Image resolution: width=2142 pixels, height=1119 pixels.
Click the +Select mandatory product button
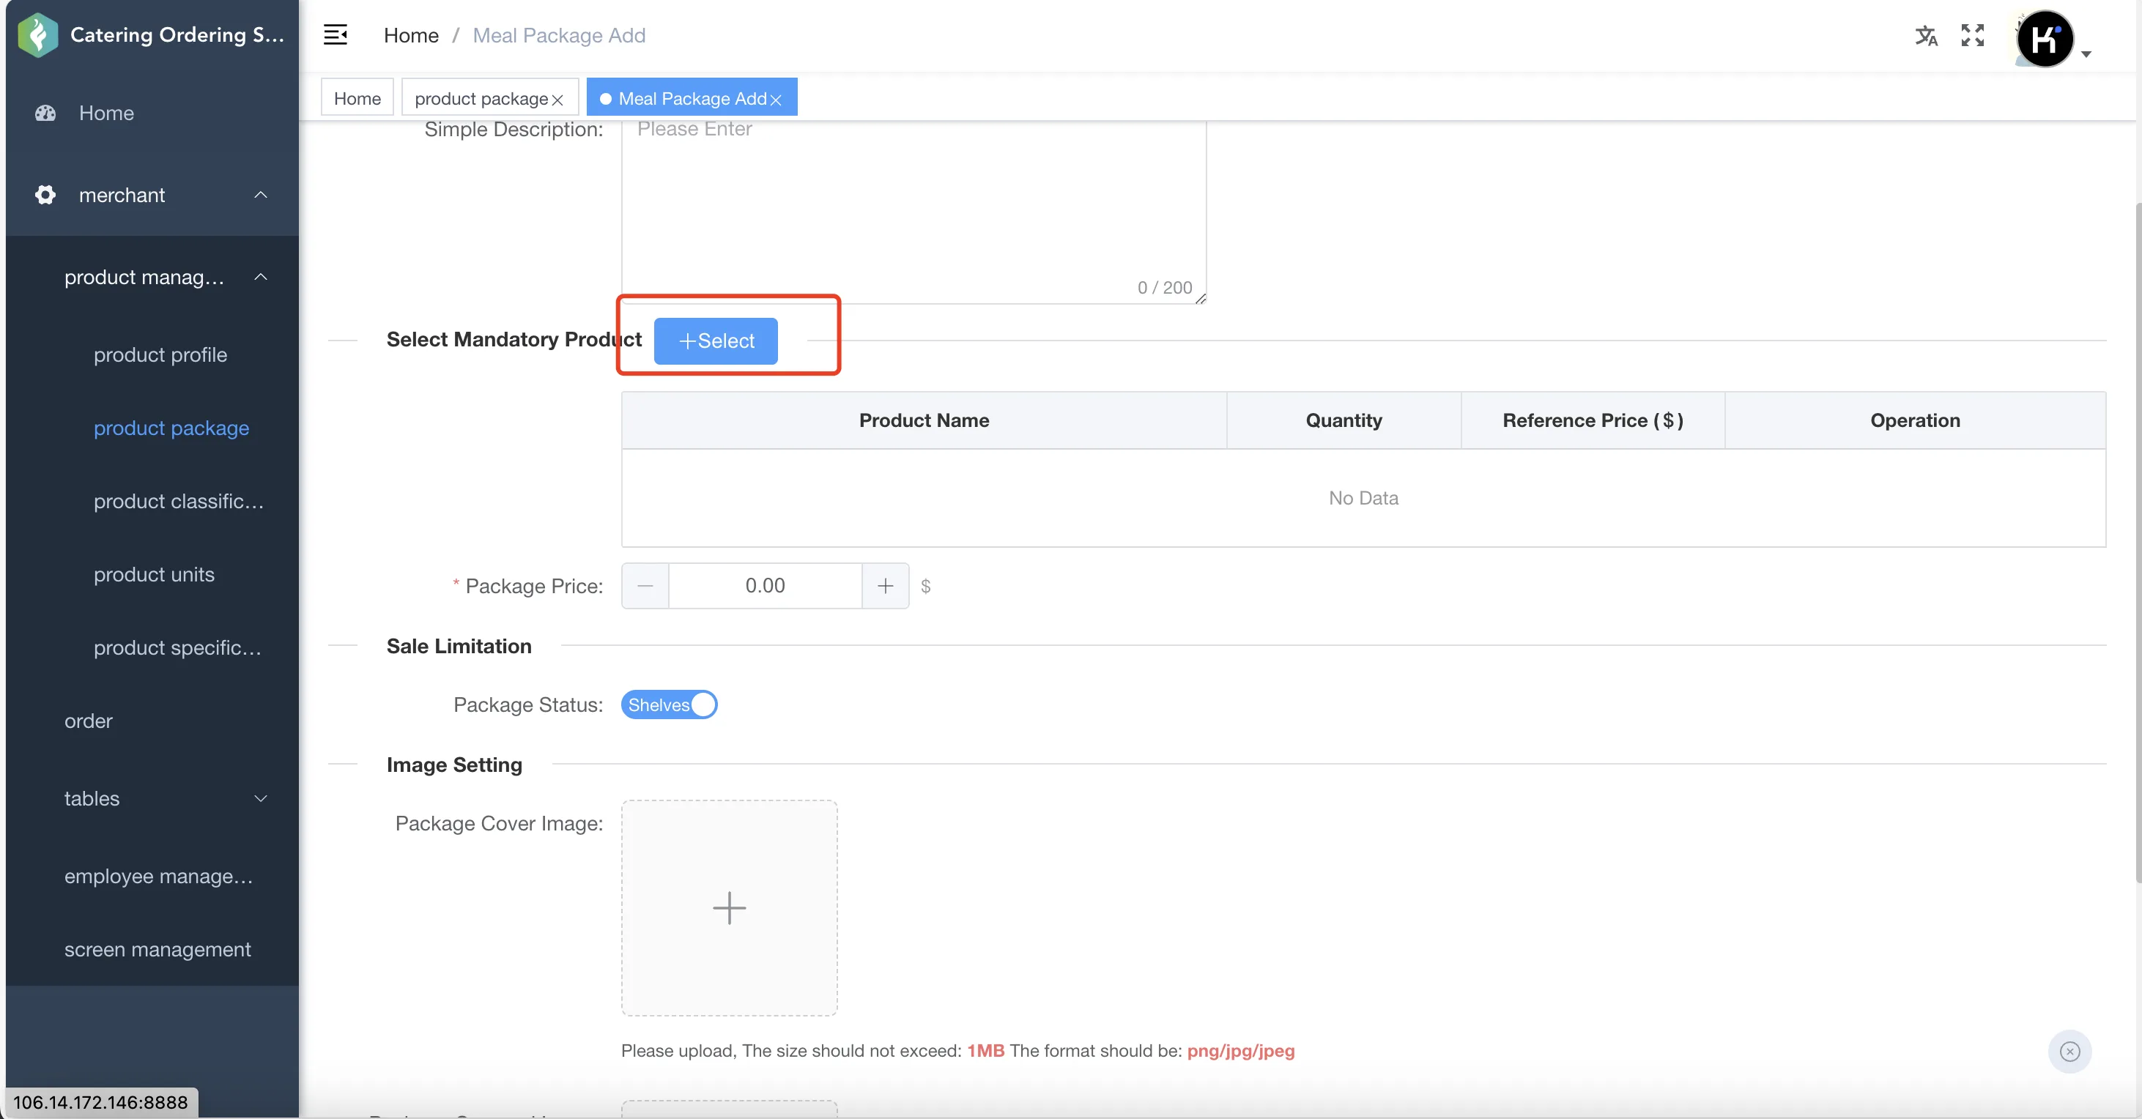(x=716, y=341)
